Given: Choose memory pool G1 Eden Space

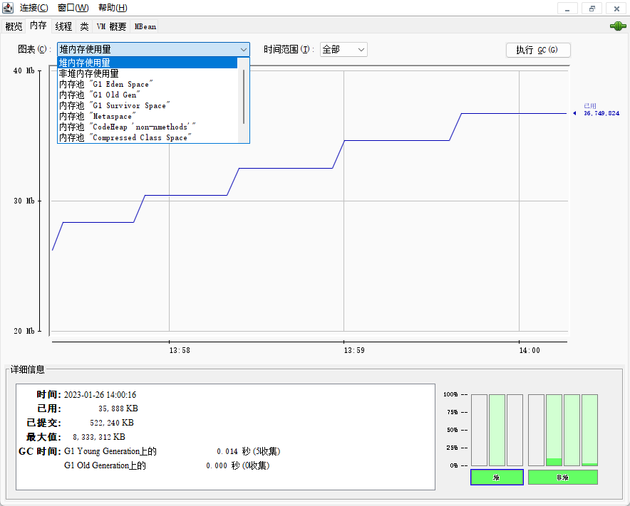Looking at the screenshot, I should (x=148, y=84).
